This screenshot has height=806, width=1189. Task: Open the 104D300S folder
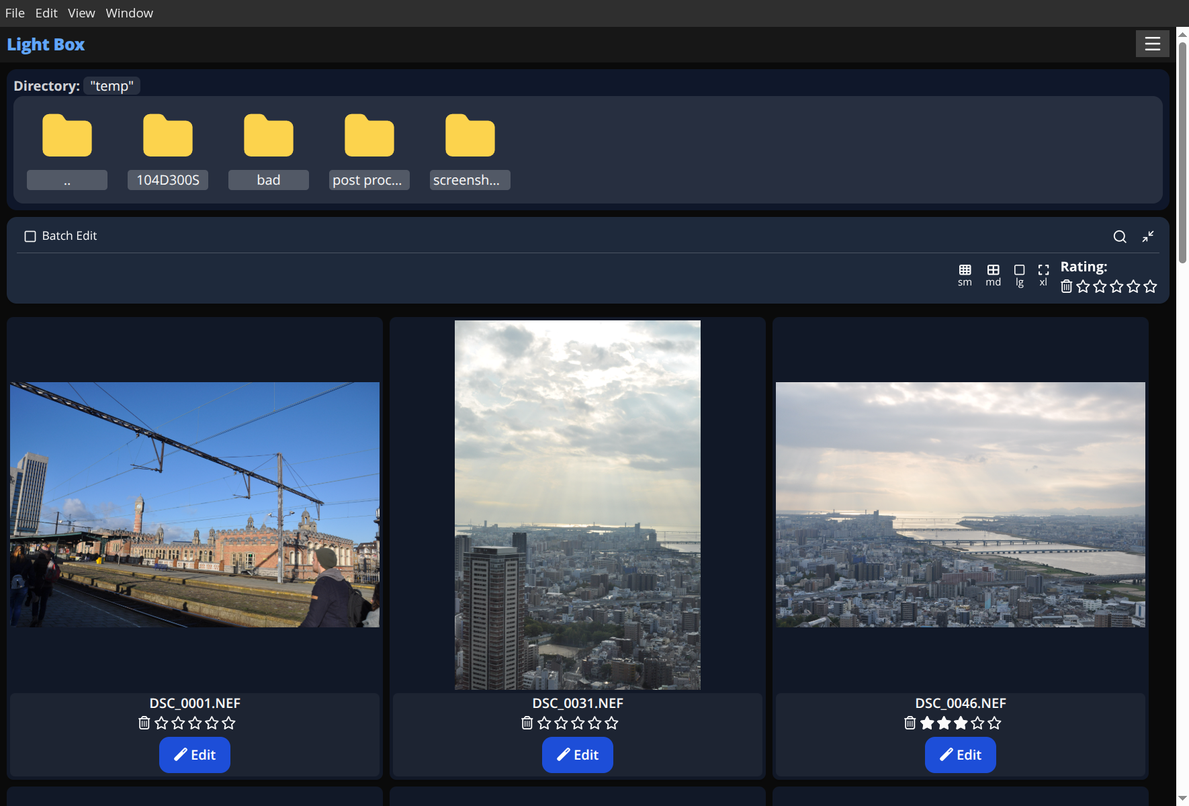168,152
